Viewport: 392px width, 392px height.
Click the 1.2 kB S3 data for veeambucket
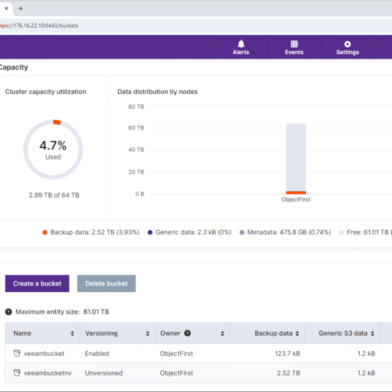[x=366, y=354]
